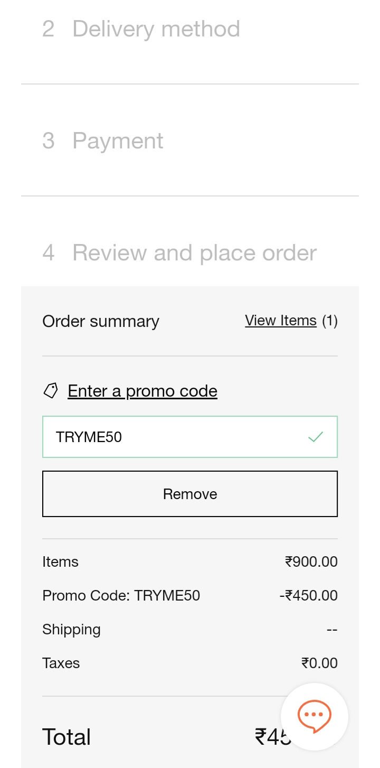
Task: Click the promo tag icon
Action: [x=51, y=391]
